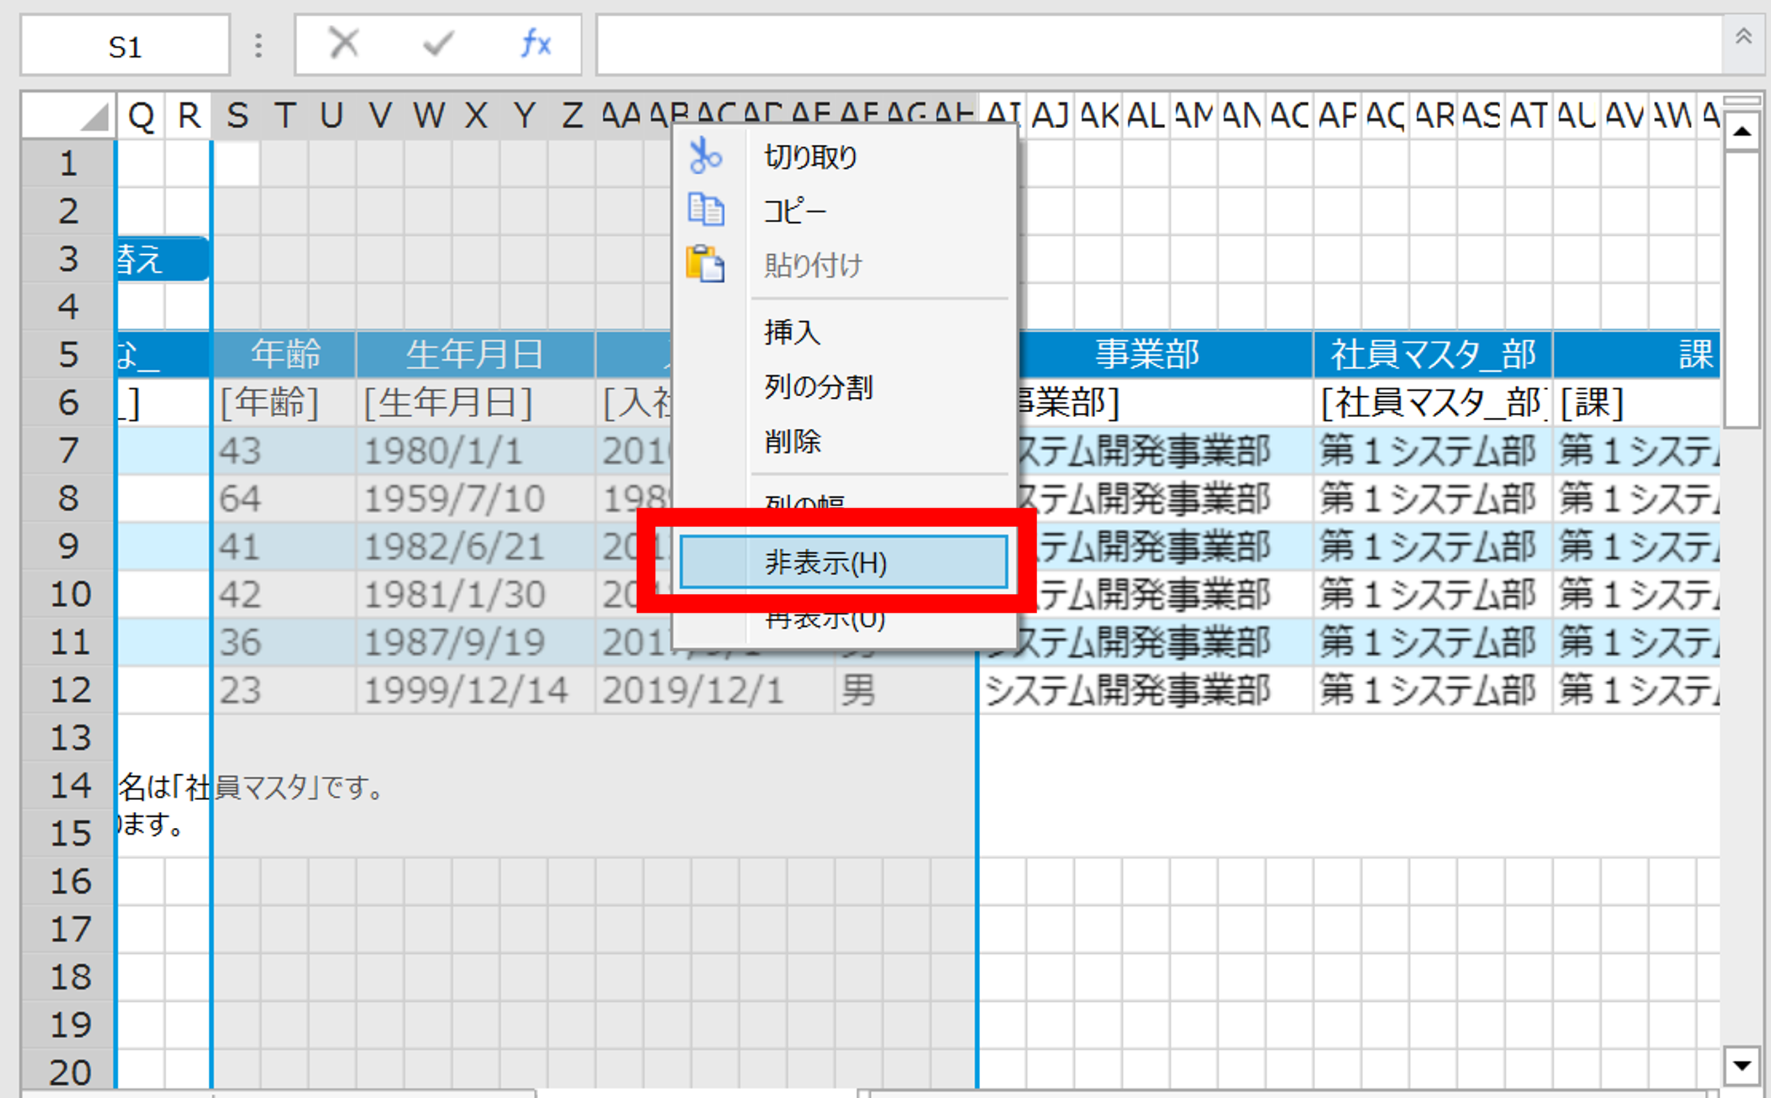Click the Copy icon in context menu
The height and width of the screenshot is (1098, 1771).
click(x=705, y=210)
